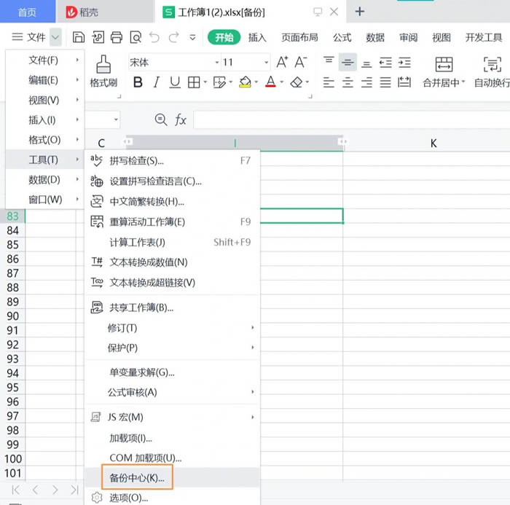Open the 格式(O) submenu
The height and width of the screenshot is (505, 510).
(45, 140)
